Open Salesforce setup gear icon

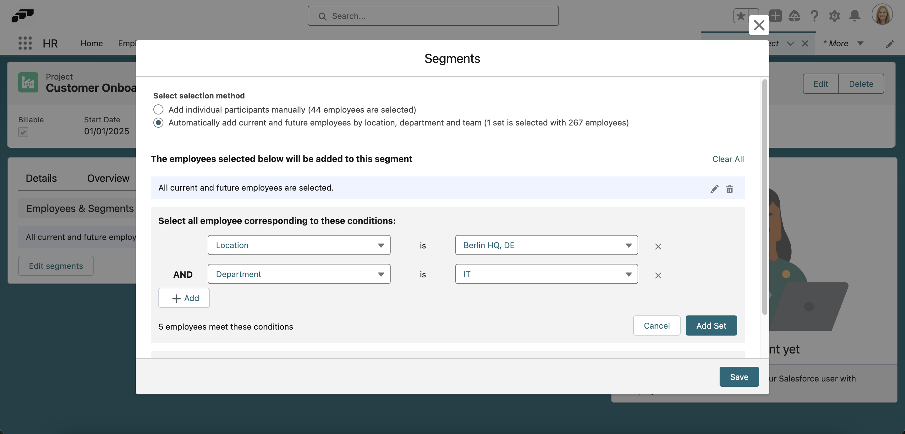point(834,16)
